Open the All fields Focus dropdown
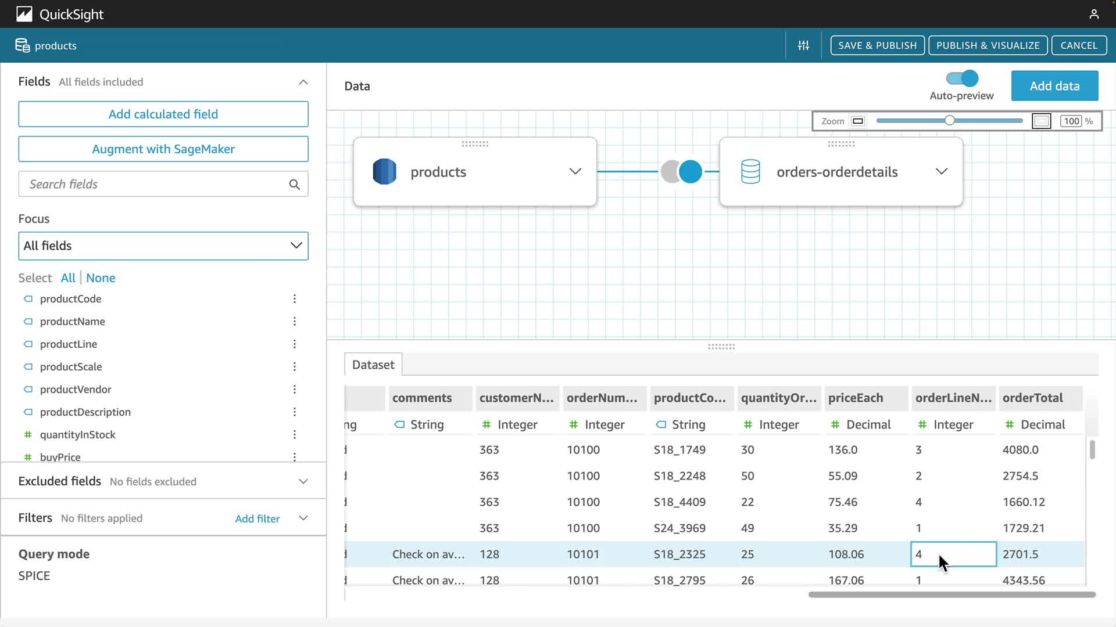 163,246
